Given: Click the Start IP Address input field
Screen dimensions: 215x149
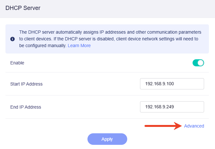Looking at the screenshot, I should click(172, 84).
